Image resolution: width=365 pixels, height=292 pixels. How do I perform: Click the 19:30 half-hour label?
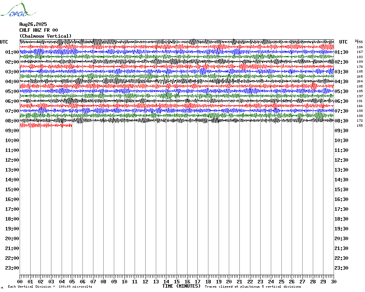[x=341, y=229]
